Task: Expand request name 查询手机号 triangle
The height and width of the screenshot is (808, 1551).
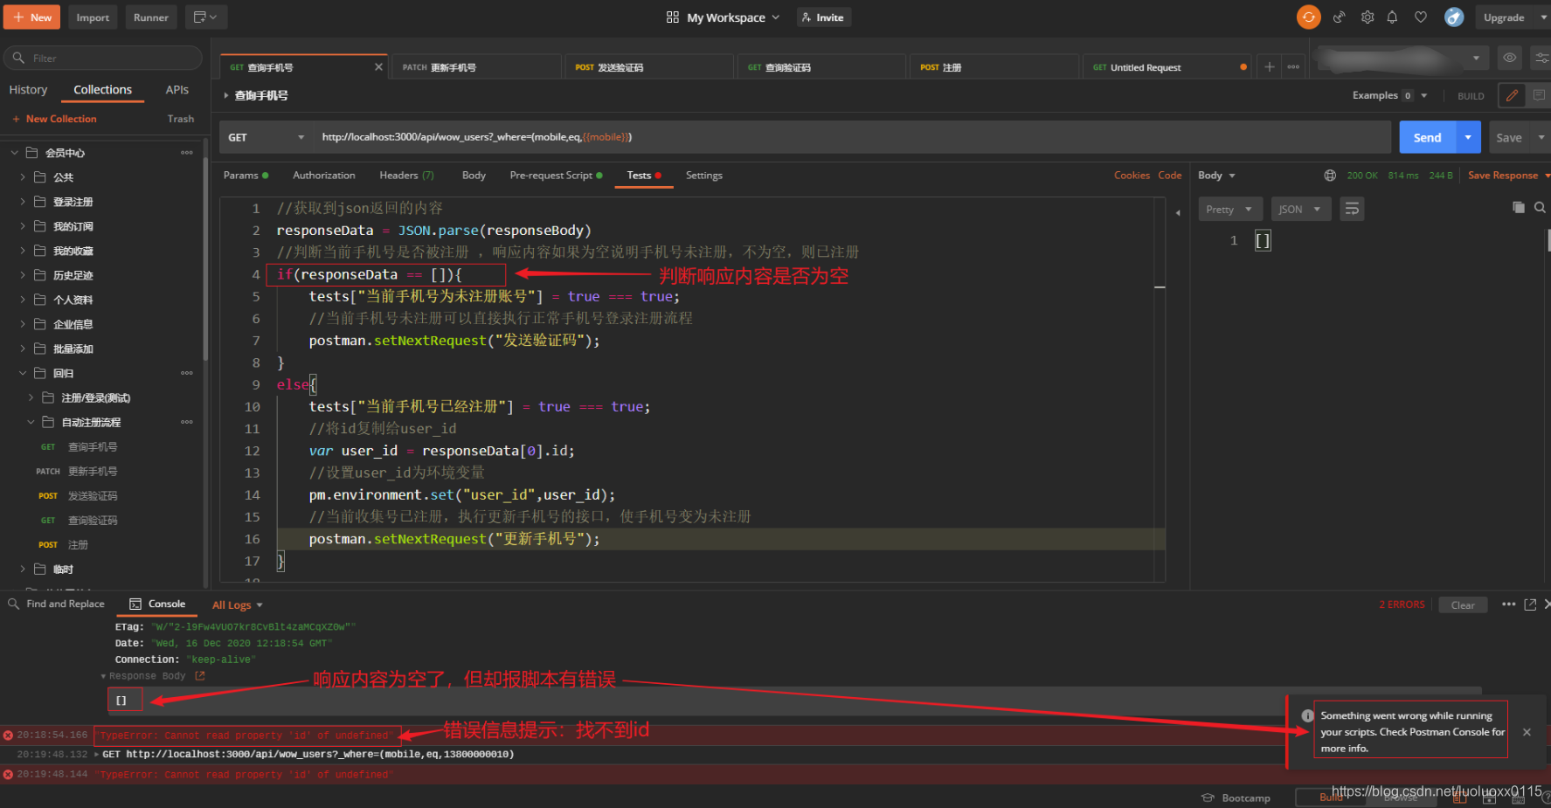Action: click(226, 95)
